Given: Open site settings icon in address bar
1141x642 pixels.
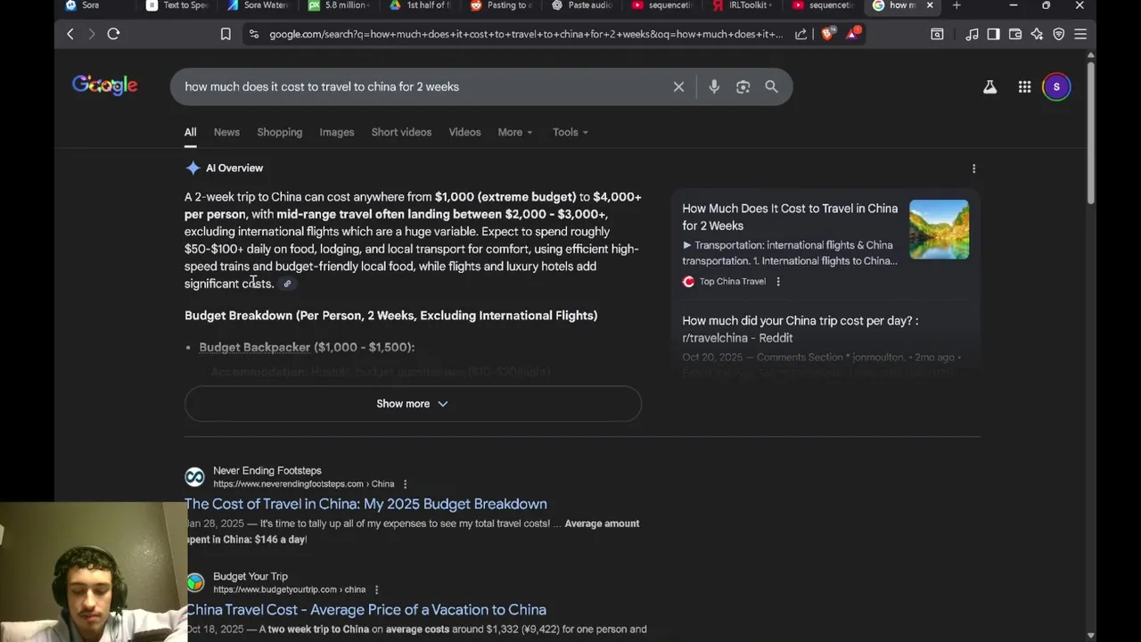Looking at the screenshot, I should tap(254, 34).
